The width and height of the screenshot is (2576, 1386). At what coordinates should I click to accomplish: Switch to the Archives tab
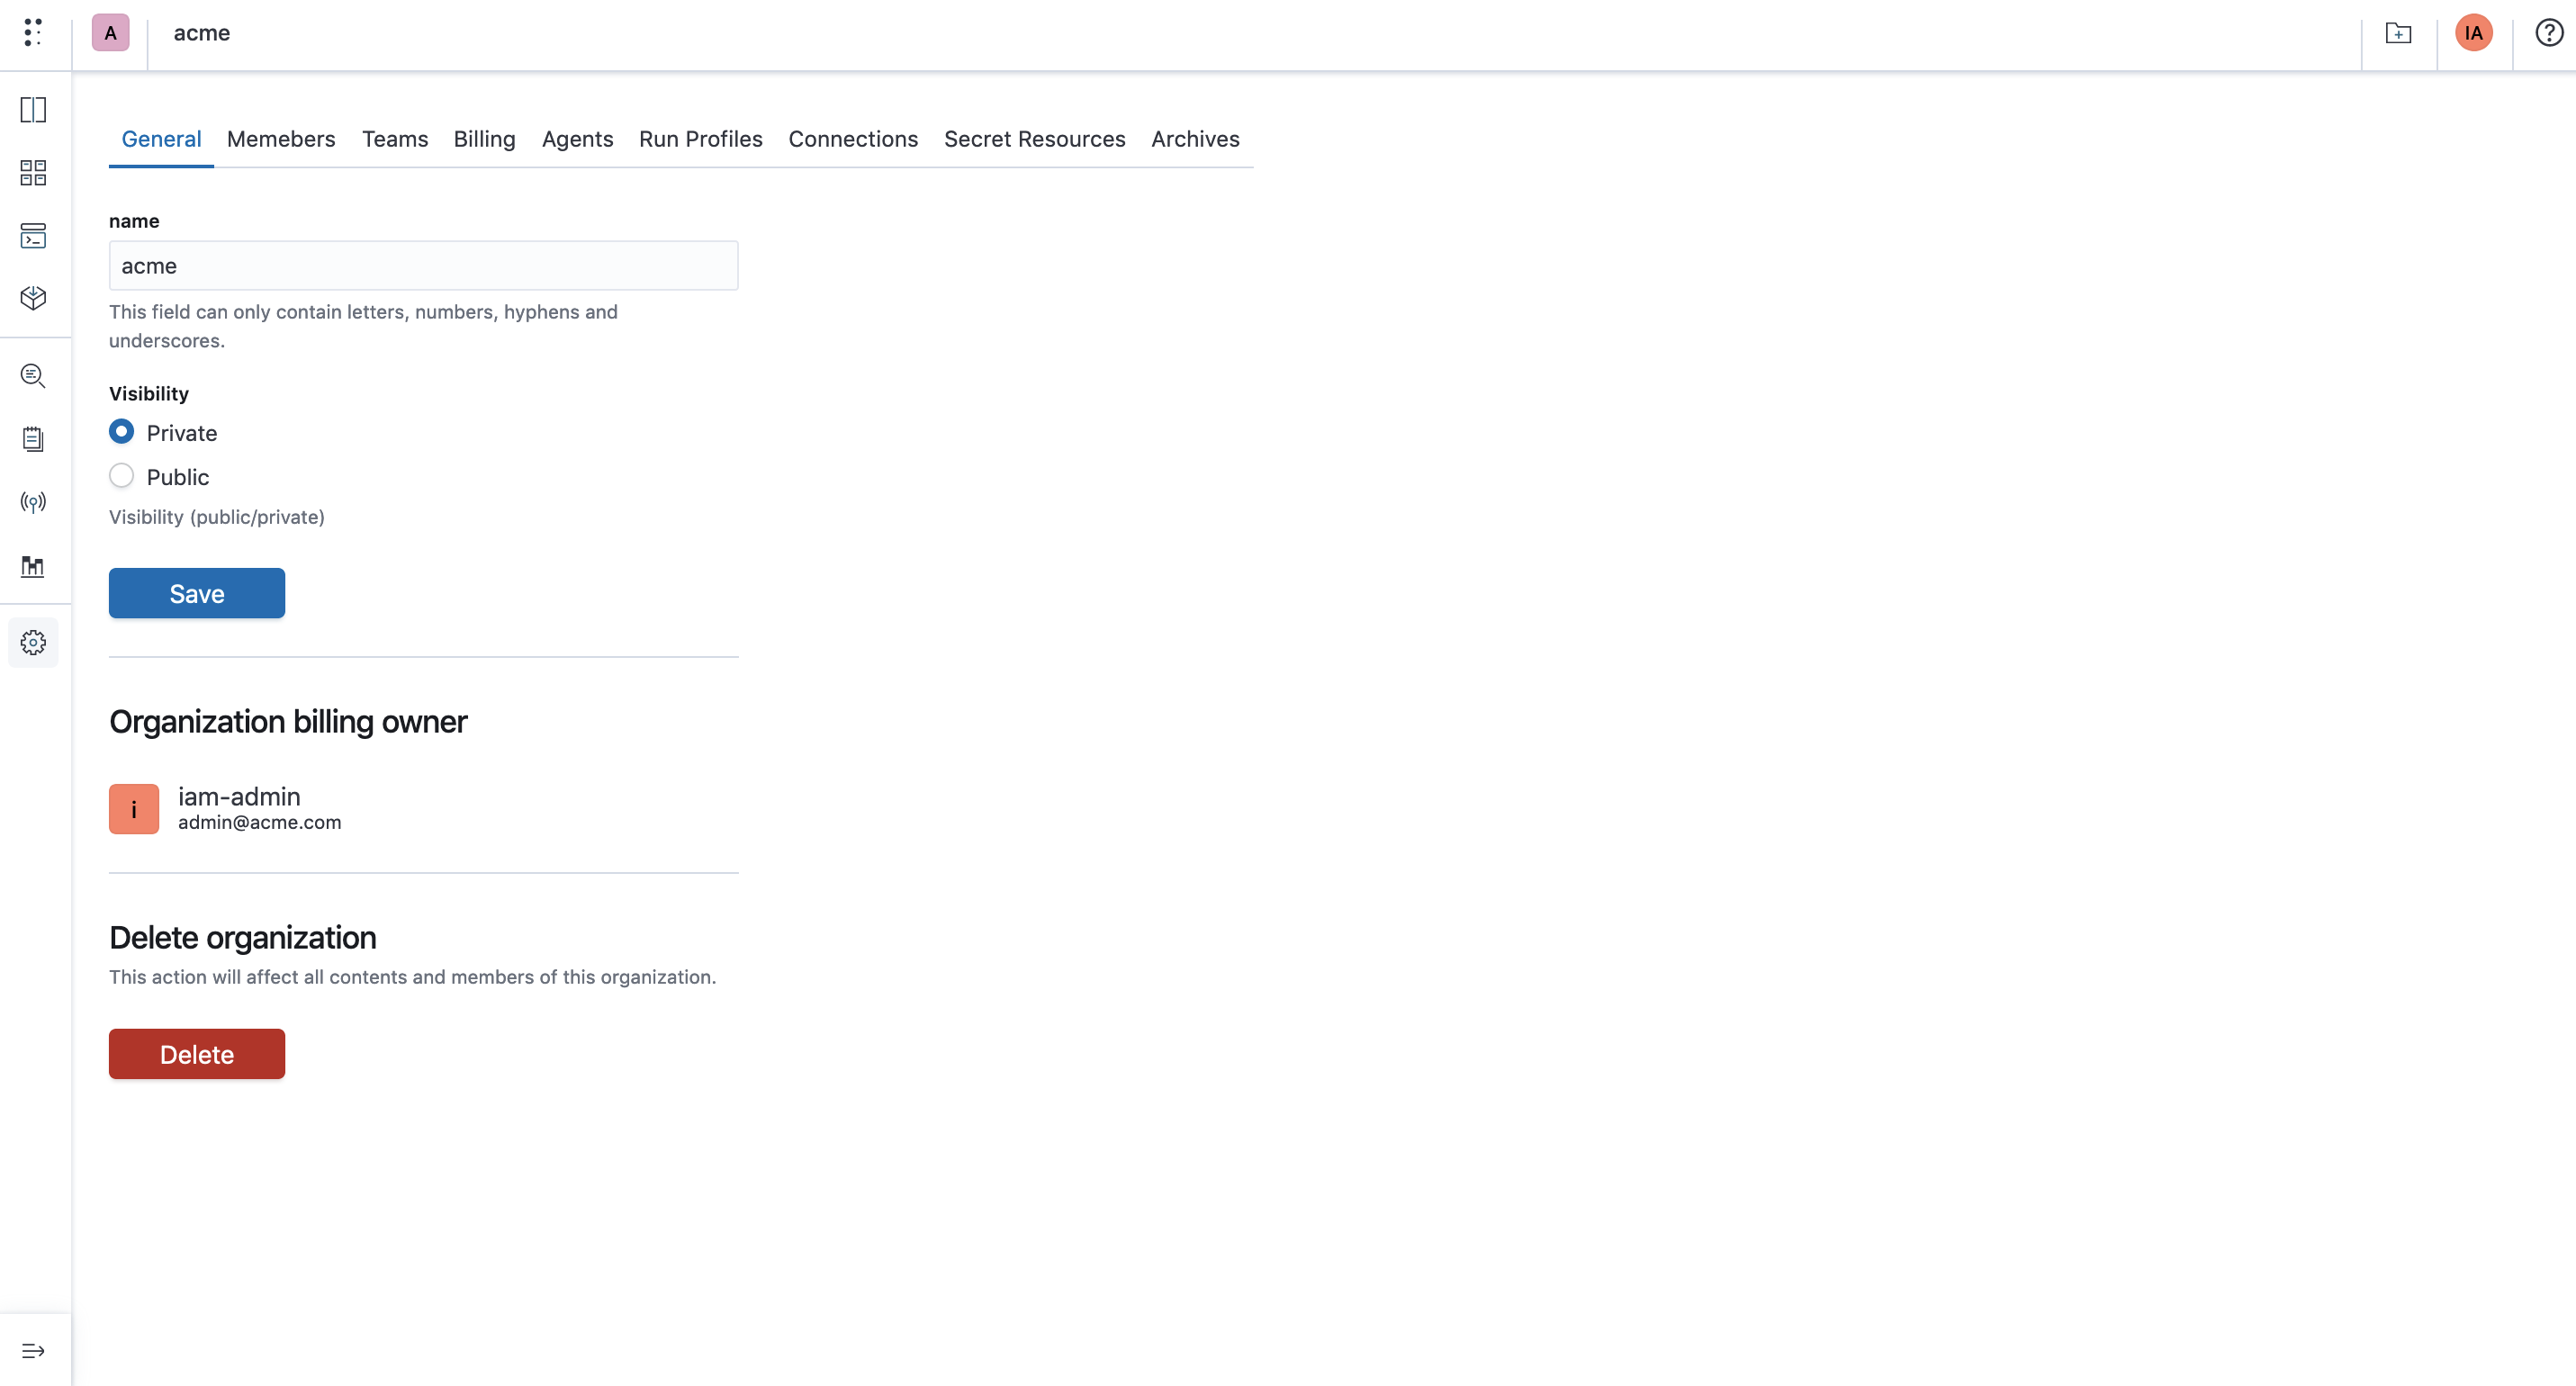point(1195,139)
